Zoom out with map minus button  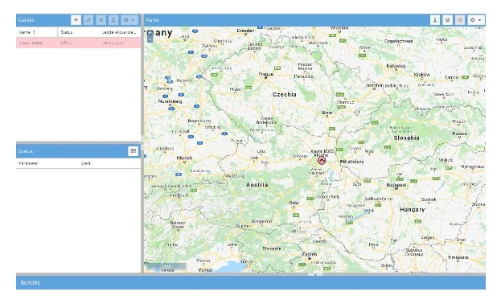(x=150, y=40)
